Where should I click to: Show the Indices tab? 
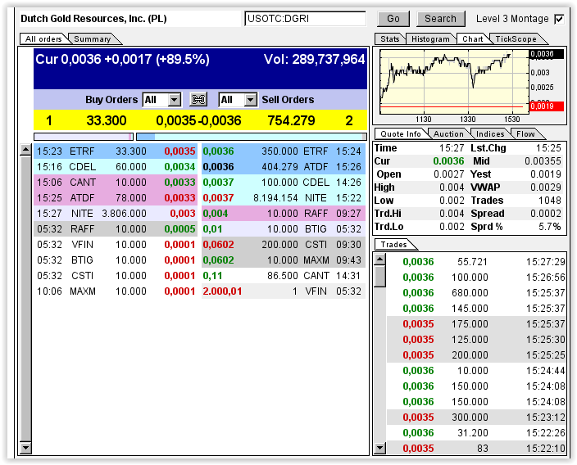coord(490,134)
